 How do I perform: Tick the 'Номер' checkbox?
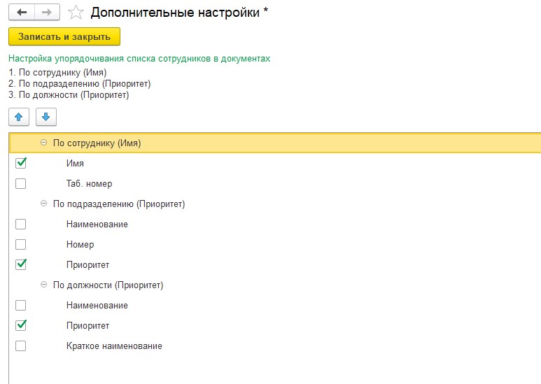[x=20, y=244]
